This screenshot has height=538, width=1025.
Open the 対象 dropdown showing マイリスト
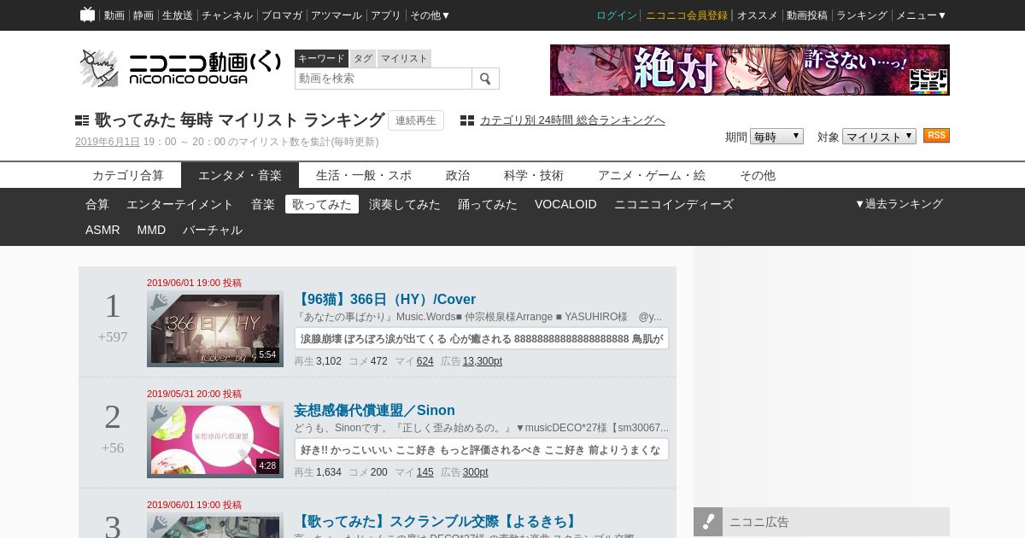coord(879,137)
